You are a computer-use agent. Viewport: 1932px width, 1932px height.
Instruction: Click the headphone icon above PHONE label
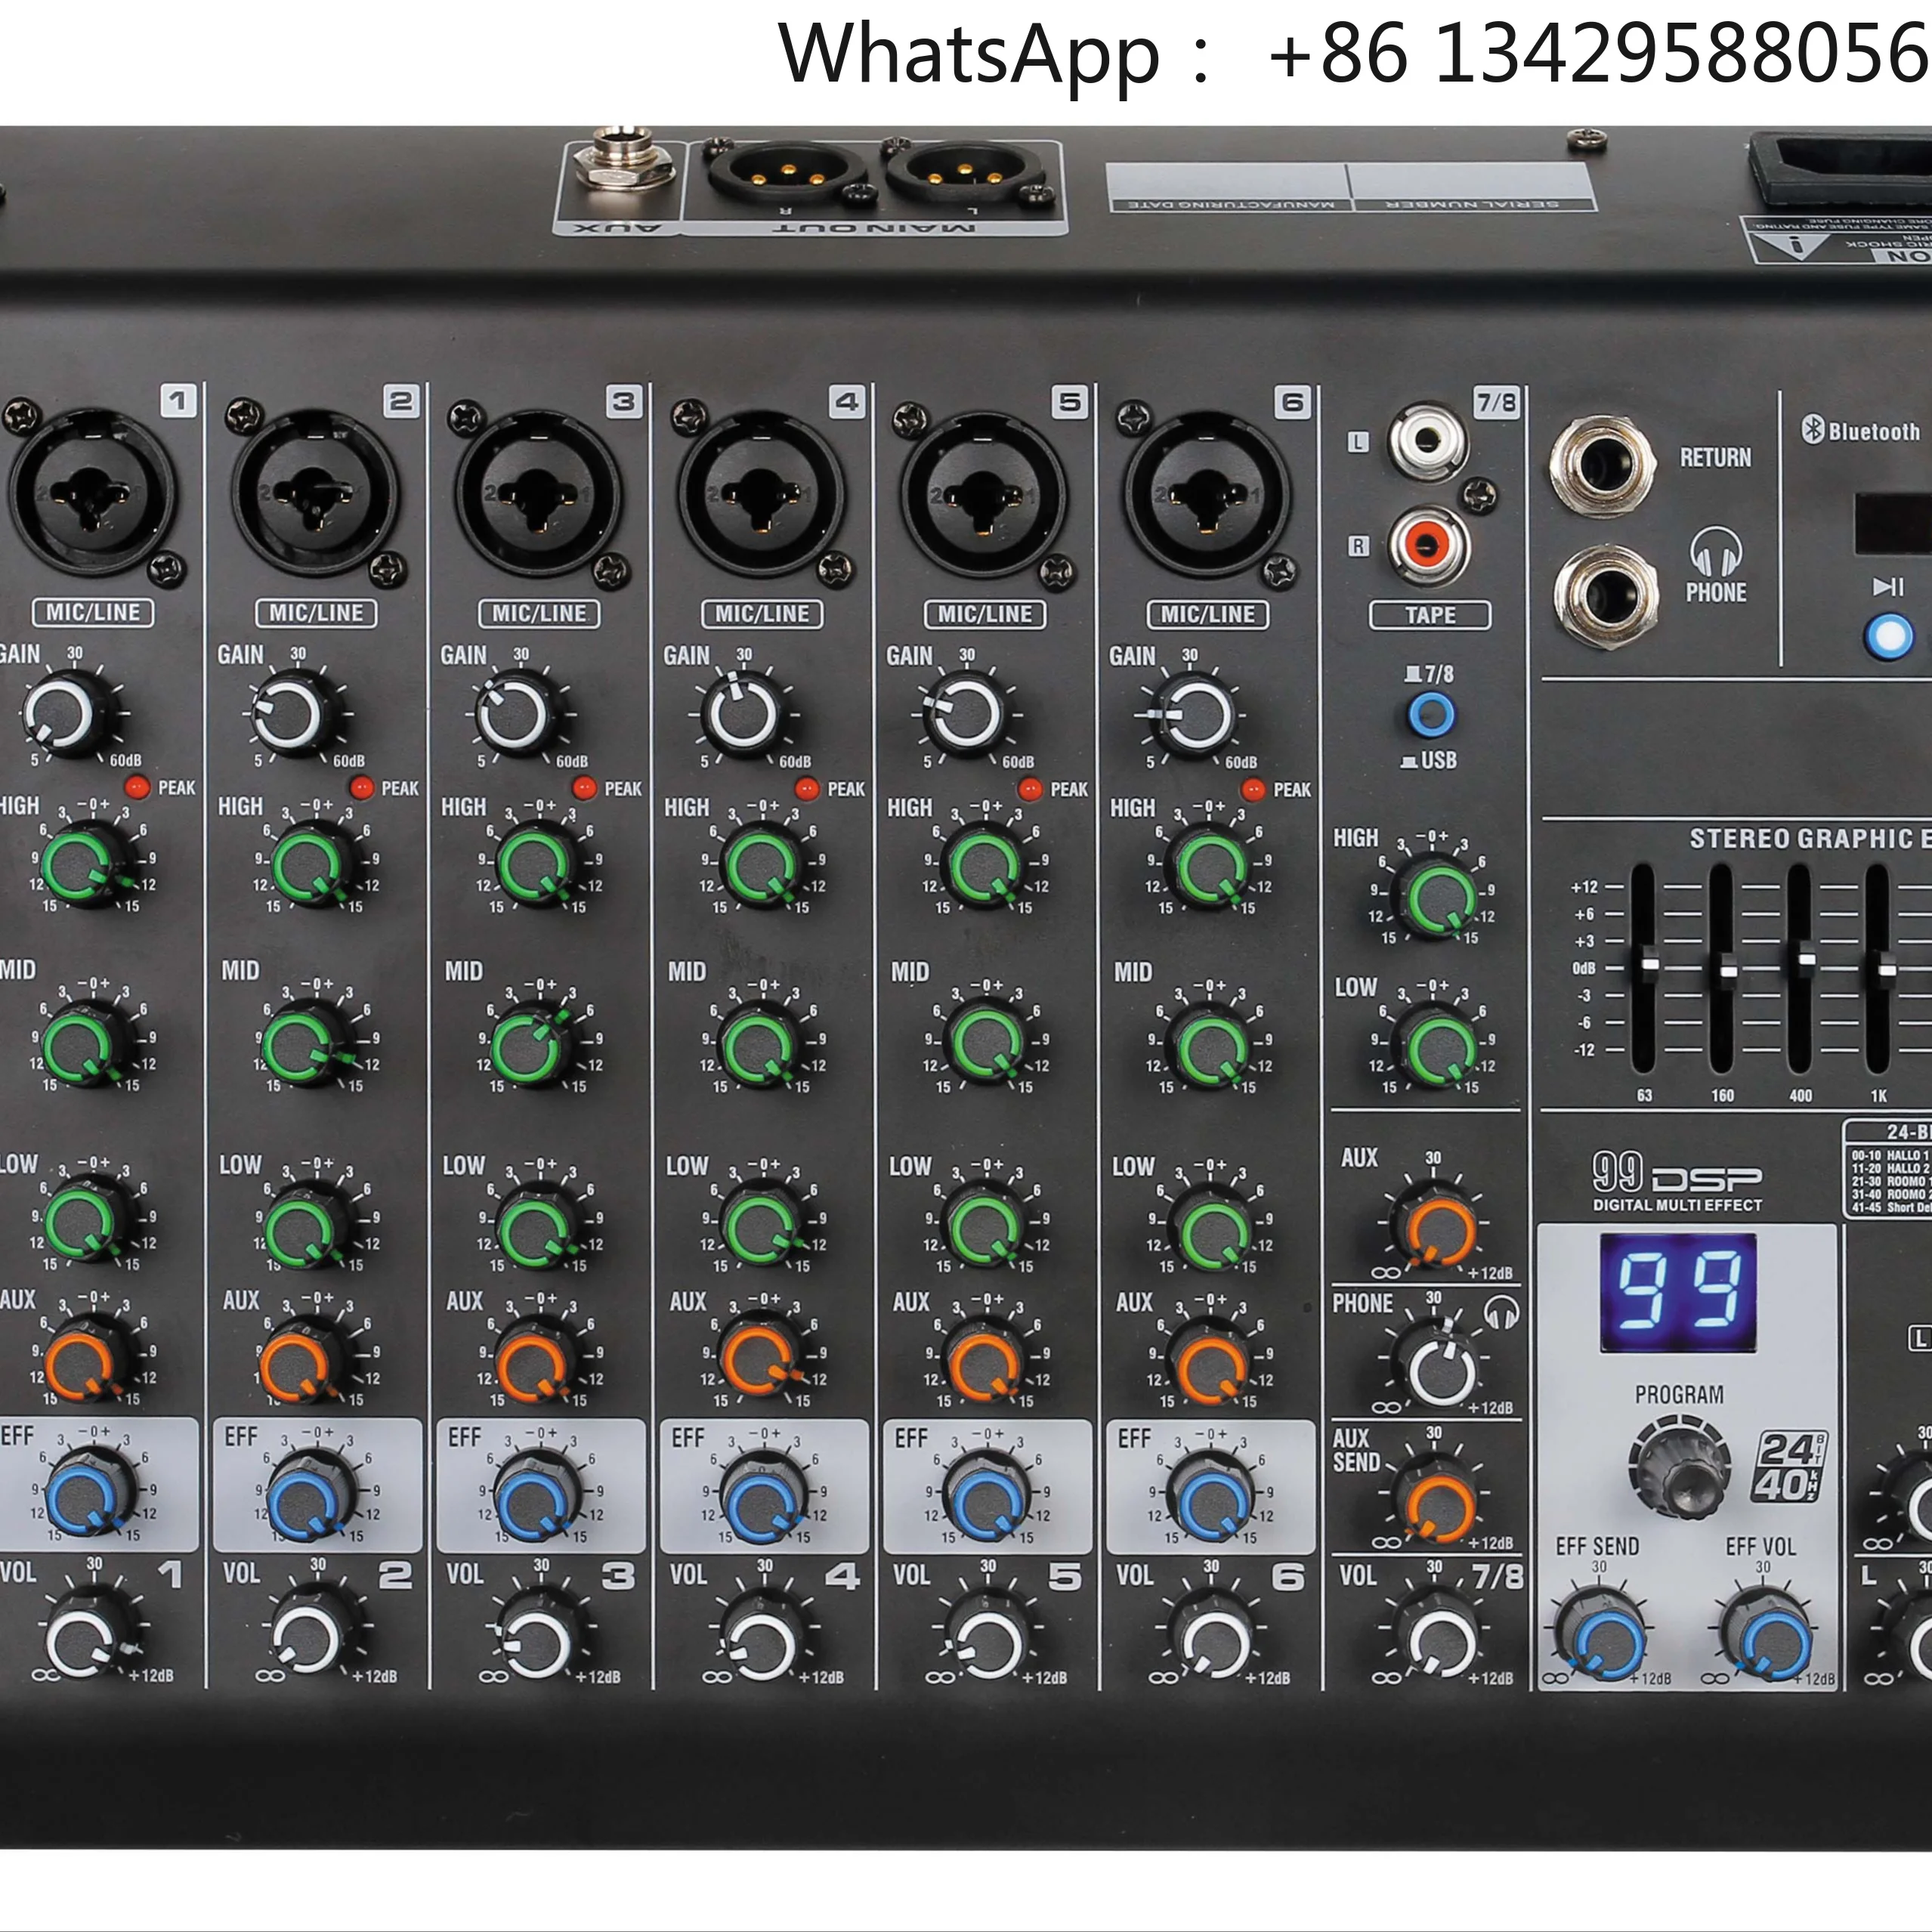(x=1716, y=551)
